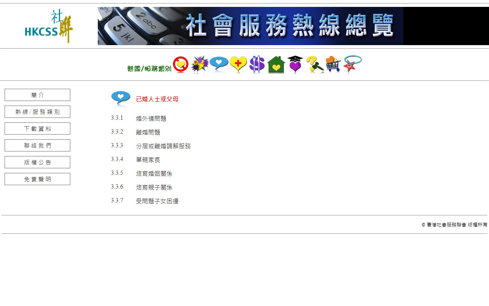Open the 簡介 sidebar menu item
This screenshot has height=306, width=489.
(37, 95)
